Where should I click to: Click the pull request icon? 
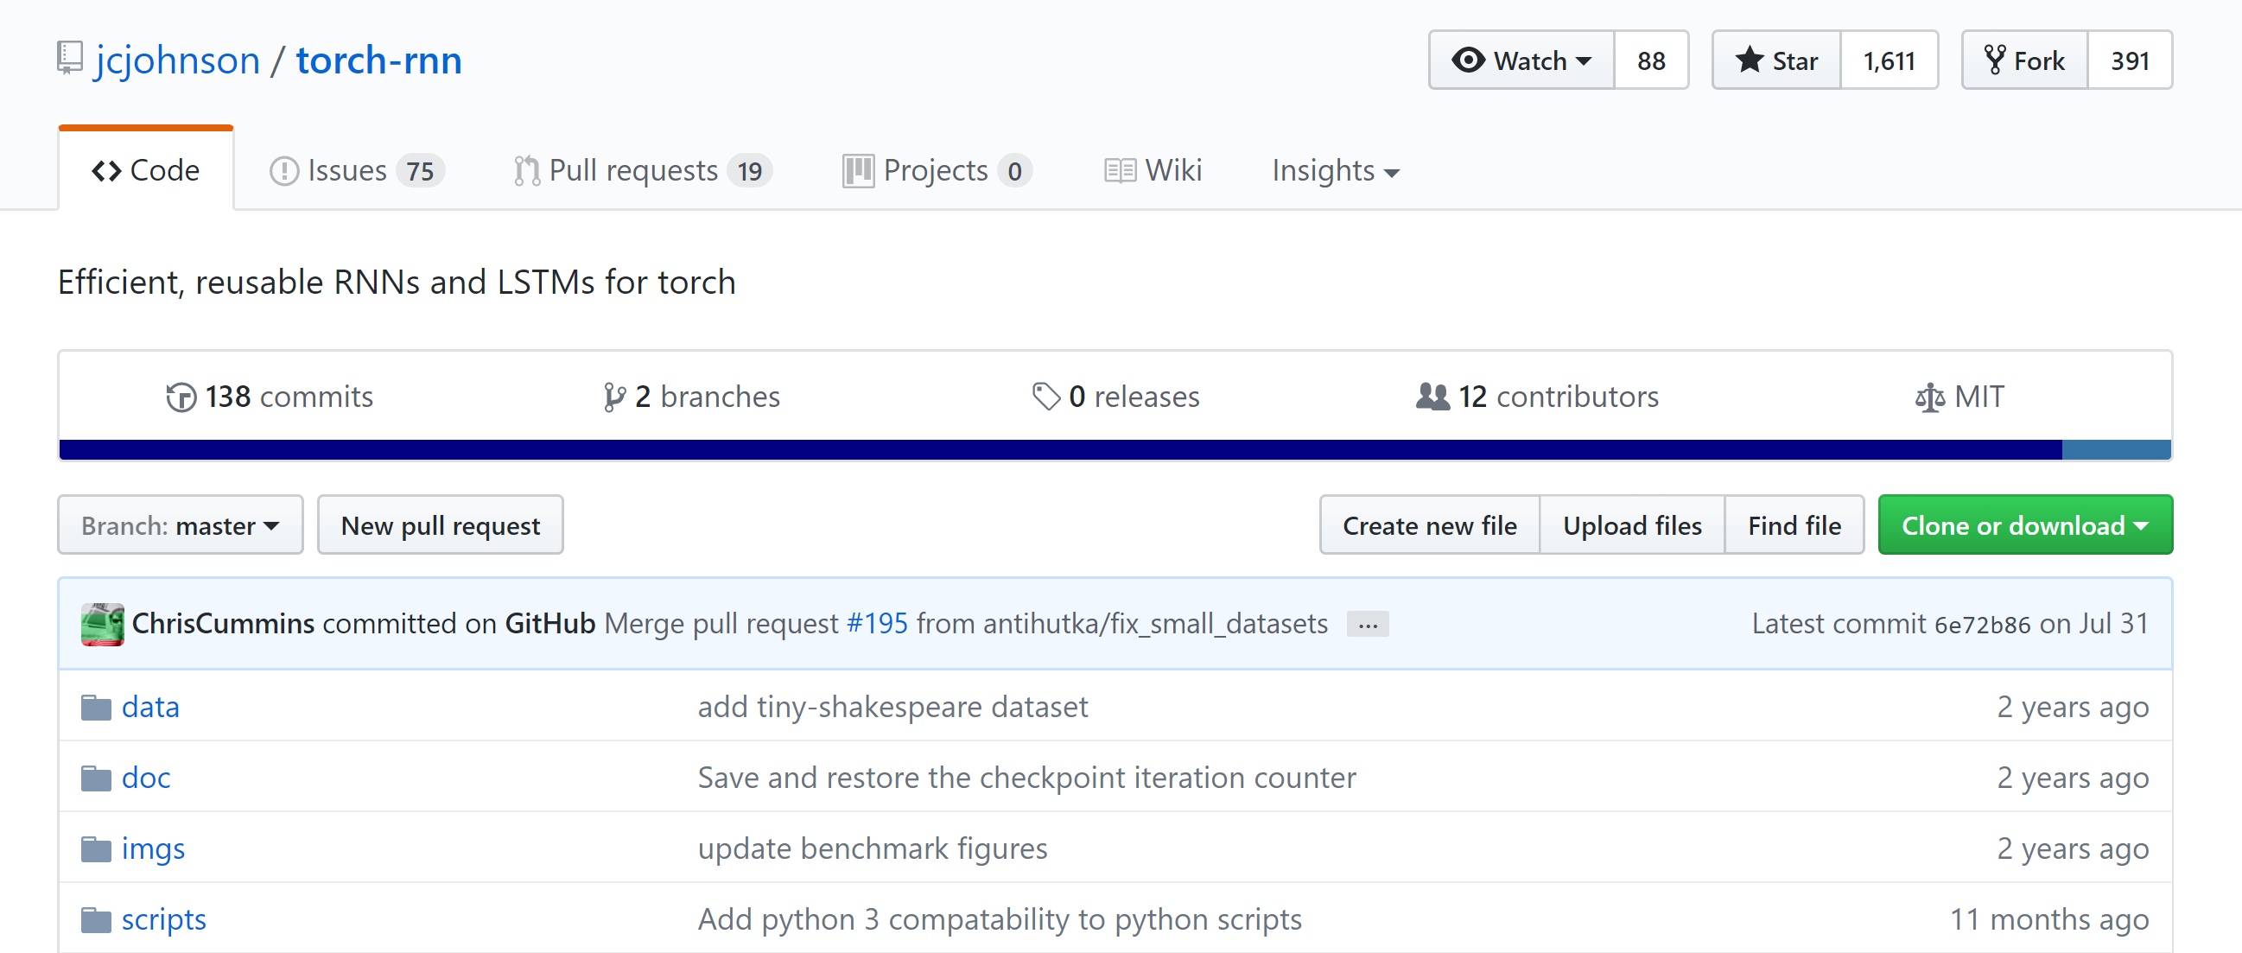click(526, 170)
